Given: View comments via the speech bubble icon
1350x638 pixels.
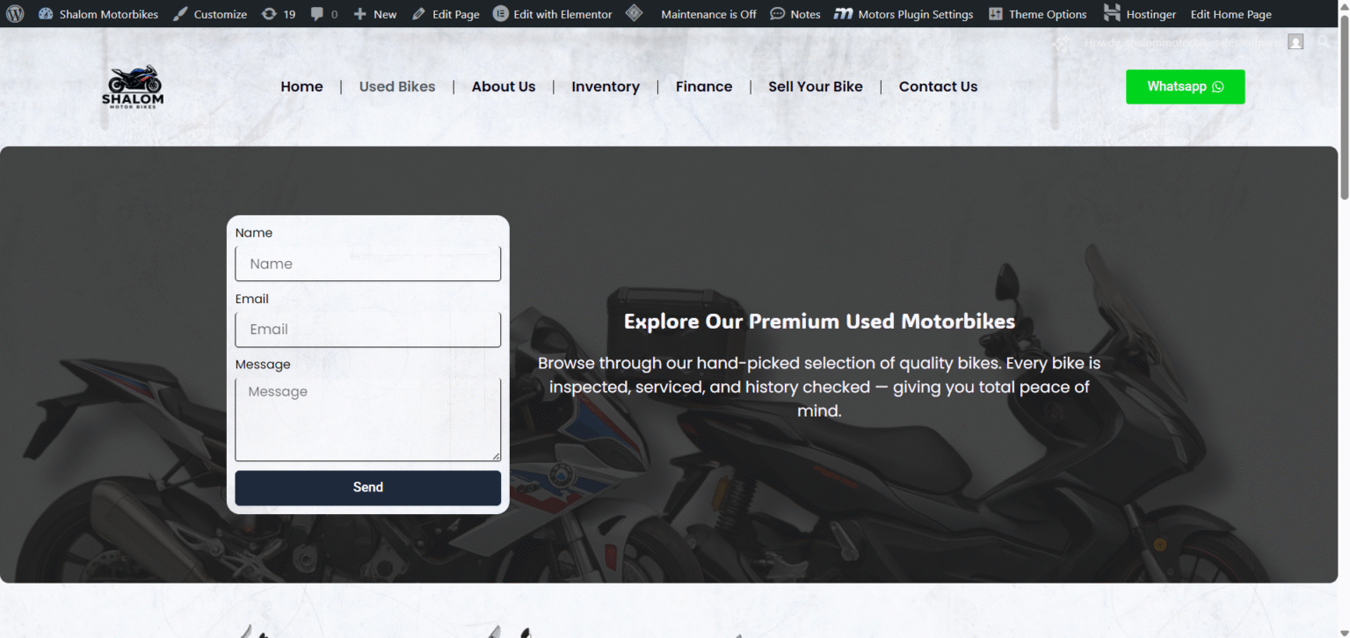Looking at the screenshot, I should click(324, 13).
